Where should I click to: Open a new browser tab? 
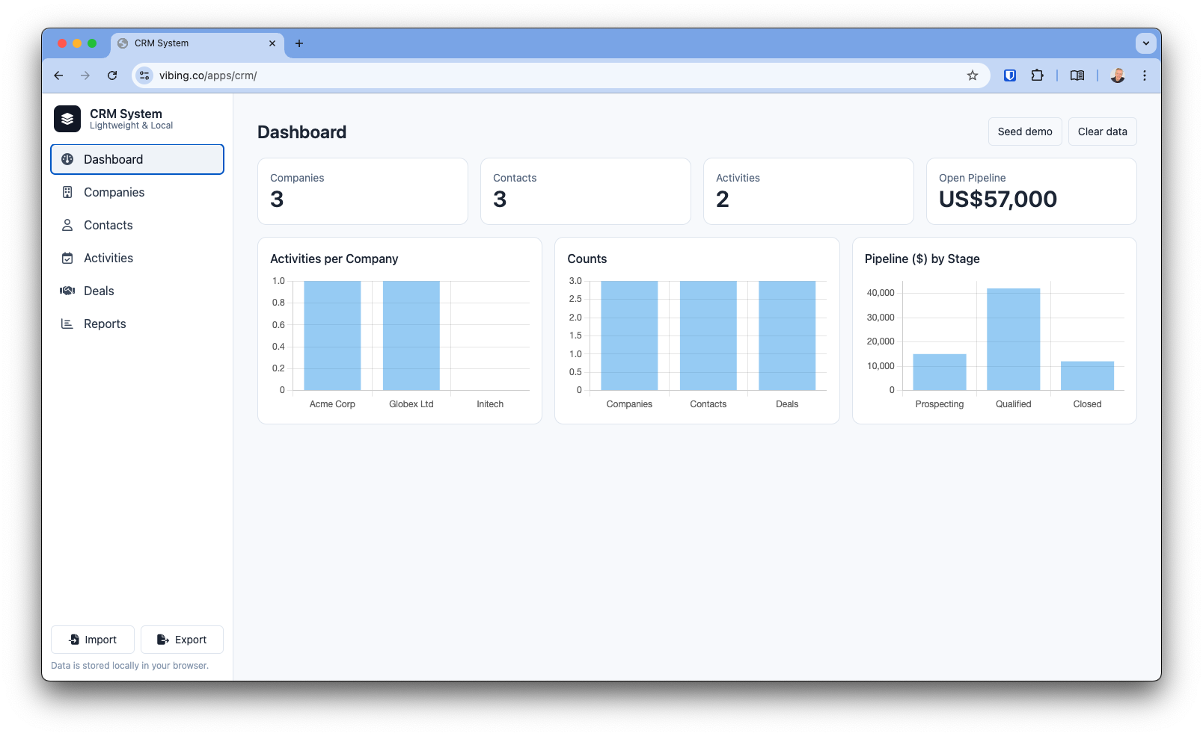coord(299,43)
